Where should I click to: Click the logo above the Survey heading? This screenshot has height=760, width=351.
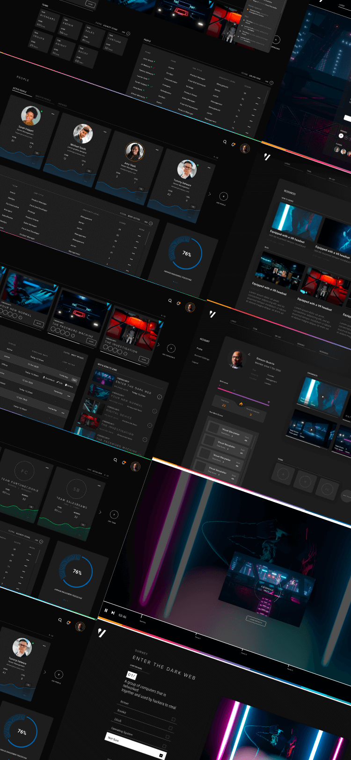pyautogui.click(x=102, y=633)
